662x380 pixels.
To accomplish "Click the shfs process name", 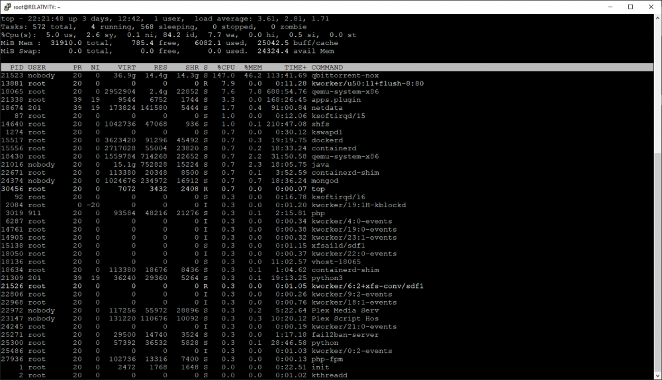I will (x=320, y=124).
